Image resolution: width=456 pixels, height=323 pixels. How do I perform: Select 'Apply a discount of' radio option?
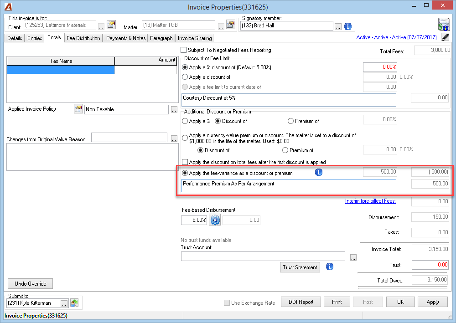pos(185,77)
